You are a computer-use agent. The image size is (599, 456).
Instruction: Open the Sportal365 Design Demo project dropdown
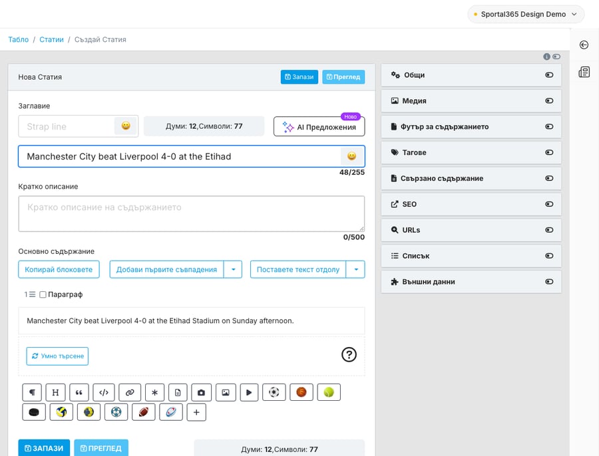pyautogui.click(x=526, y=14)
